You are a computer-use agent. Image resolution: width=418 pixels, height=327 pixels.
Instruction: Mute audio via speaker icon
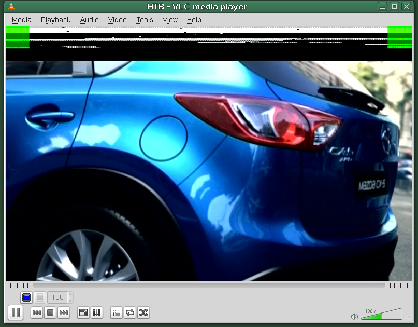point(354,316)
